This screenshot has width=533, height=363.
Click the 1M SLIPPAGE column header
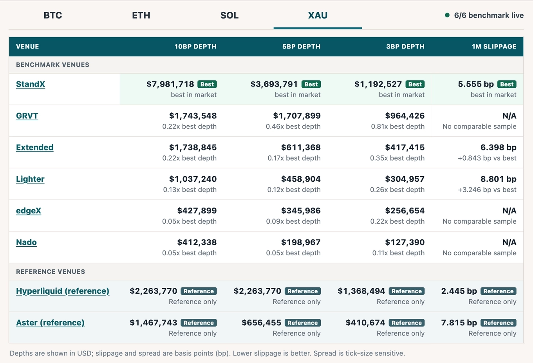pyautogui.click(x=494, y=47)
